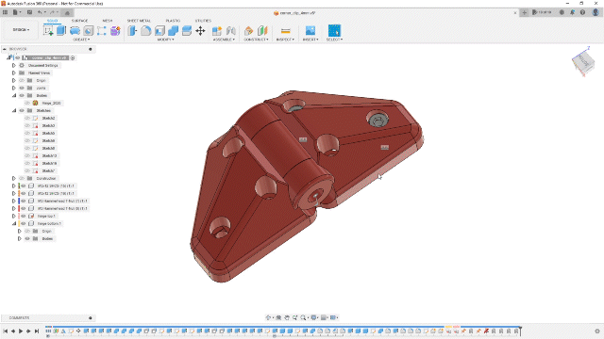Collapse the Sketches folder
This screenshot has width=604, height=339.
[14, 111]
